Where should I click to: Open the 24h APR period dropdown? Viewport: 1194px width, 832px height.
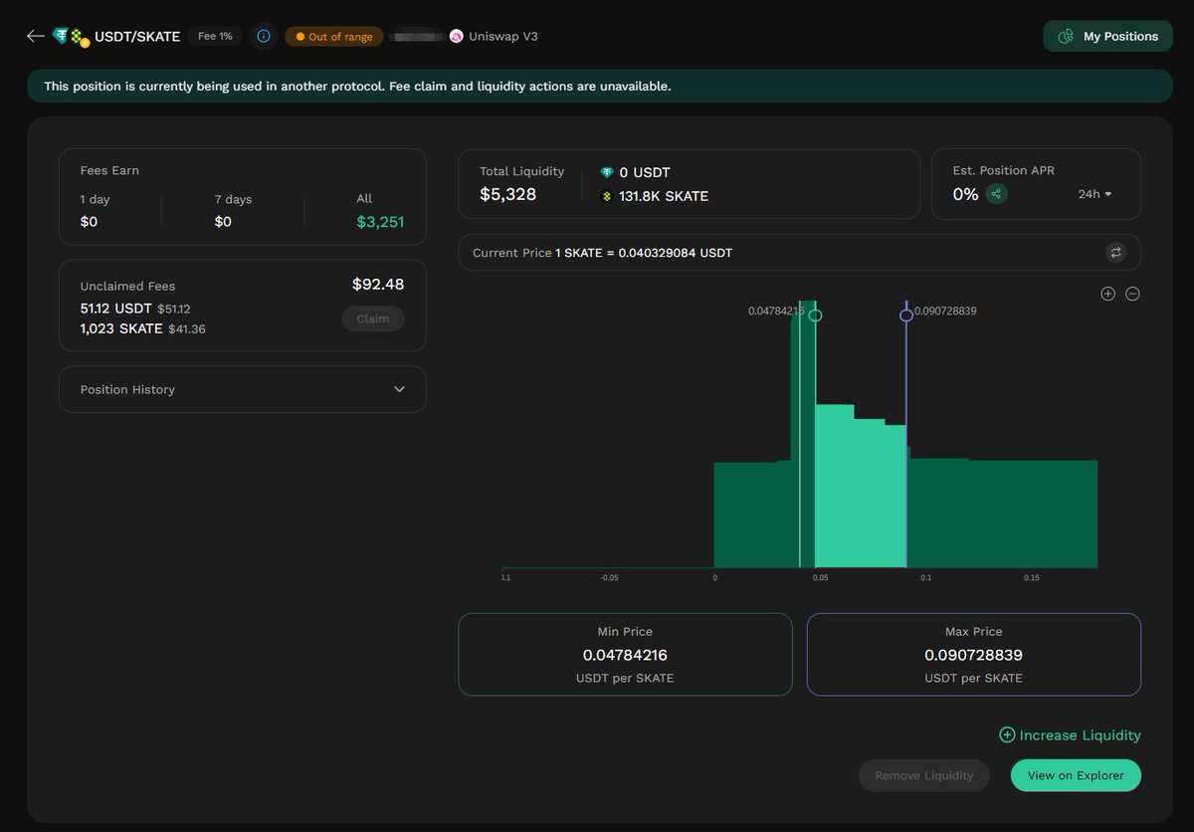[1094, 194]
